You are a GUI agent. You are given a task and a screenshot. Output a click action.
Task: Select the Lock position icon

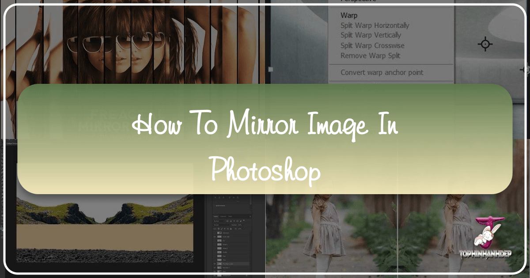[225, 229]
